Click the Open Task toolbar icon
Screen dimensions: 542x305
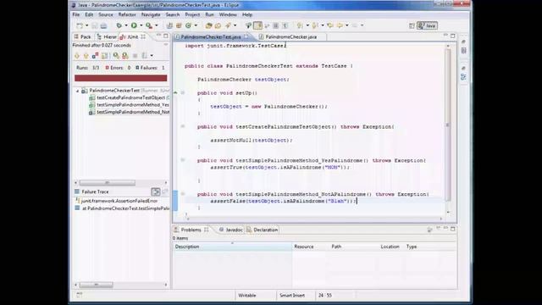point(218,25)
